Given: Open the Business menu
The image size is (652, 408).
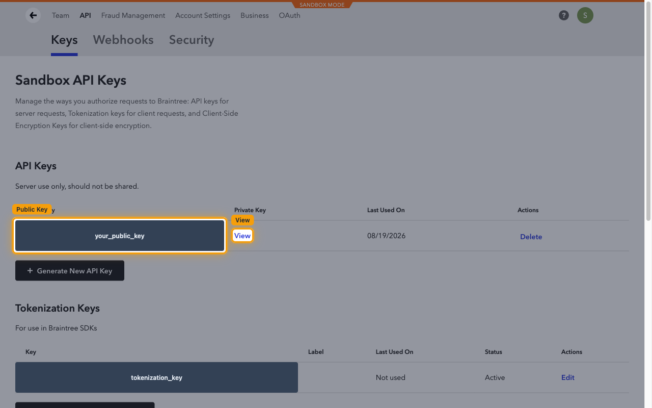Looking at the screenshot, I should pos(255,15).
